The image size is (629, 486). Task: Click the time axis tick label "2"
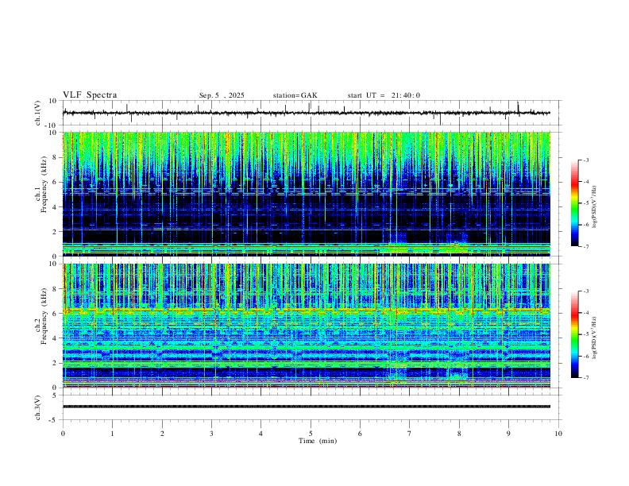click(162, 434)
